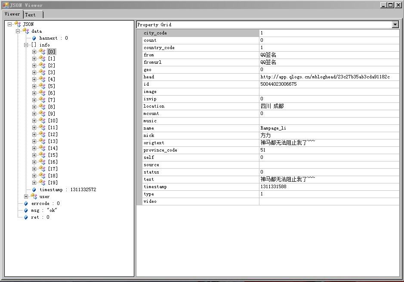The height and width of the screenshot is (282, 404).
Task: Click the object icon for [9]
Action: pos(42,113)
